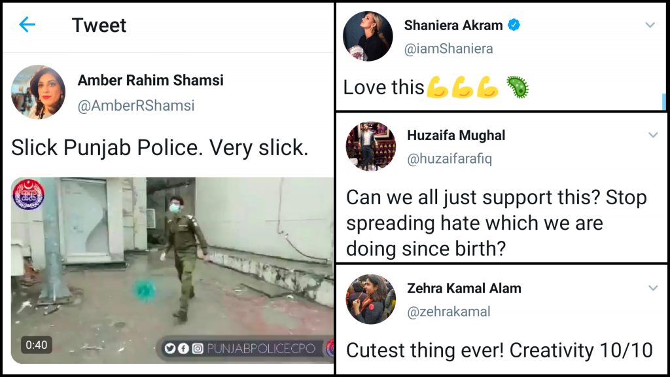Go back using the blue arrow
This screenshot has height=377, width=670.
pyautogui.click(x=27, y=25)
